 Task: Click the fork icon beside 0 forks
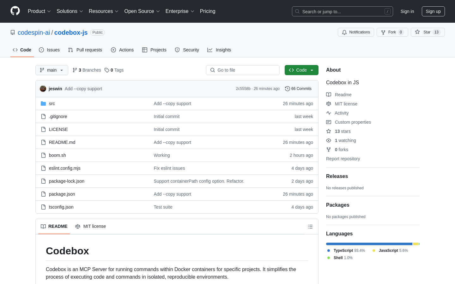329,150
